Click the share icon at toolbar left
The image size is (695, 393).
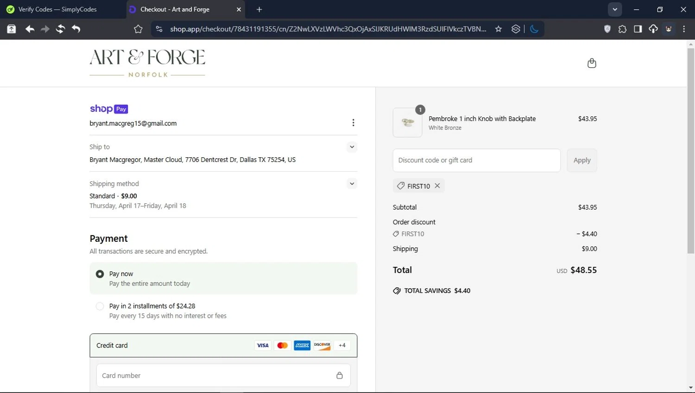tap(12, 29)
